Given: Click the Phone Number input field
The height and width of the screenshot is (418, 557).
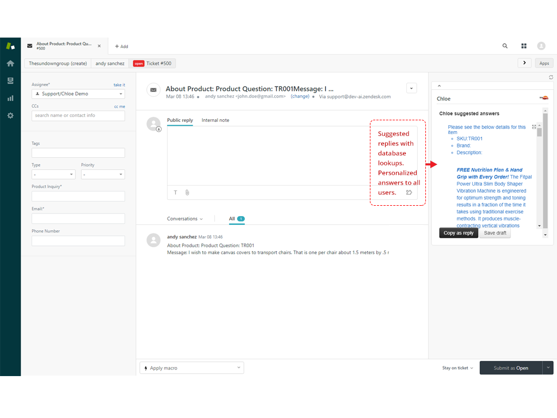Looking at the screenshot, I should [78, 241].
